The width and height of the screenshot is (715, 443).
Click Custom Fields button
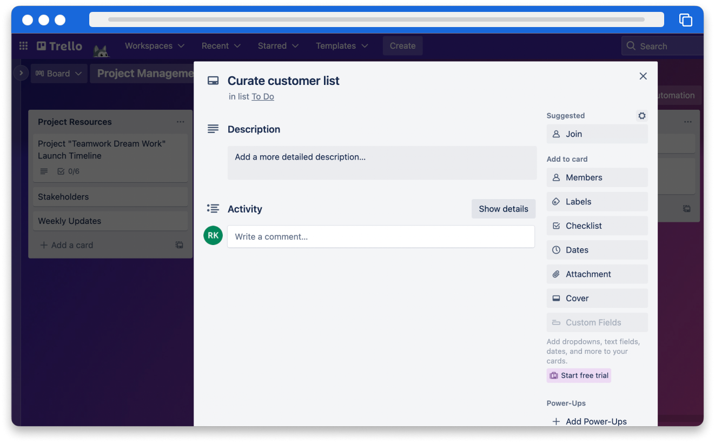[x=597, y=322]
